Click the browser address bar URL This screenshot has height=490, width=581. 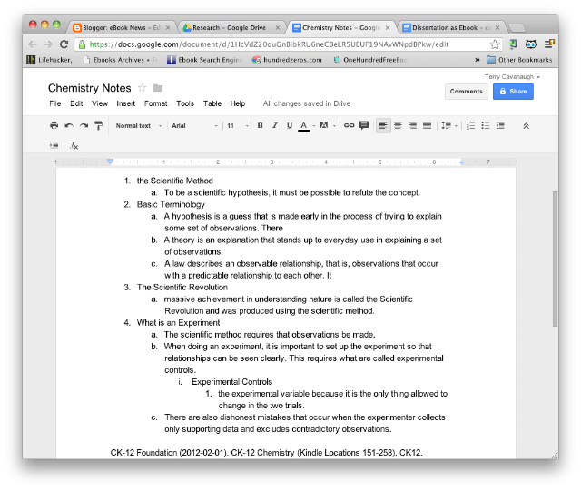pyautogui.click(x=269, y=44)
